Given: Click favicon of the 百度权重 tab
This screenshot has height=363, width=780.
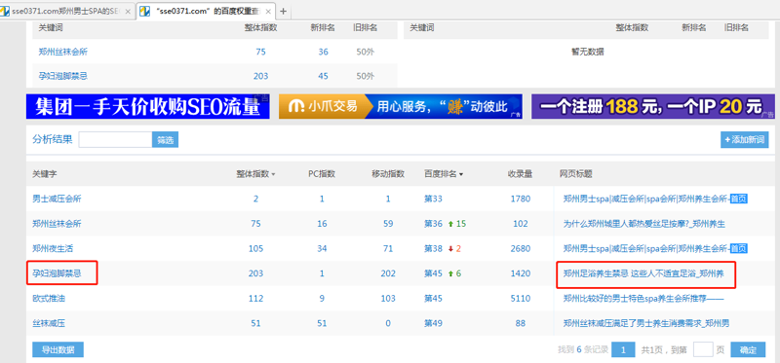Looking at the screenshot, I should (x=145, y=11).
